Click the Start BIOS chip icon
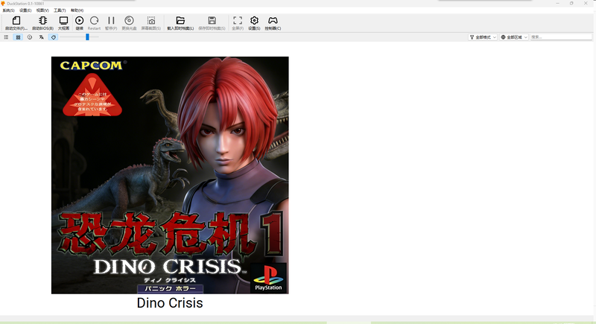Viewport: 596px width, 324px height. [x=42, y=21]
